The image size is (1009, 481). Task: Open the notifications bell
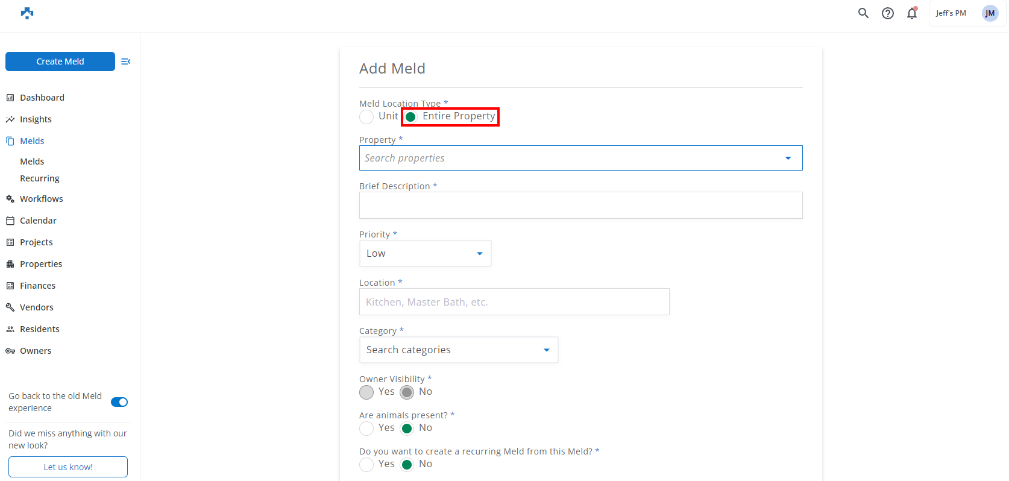tap(911, 13)
